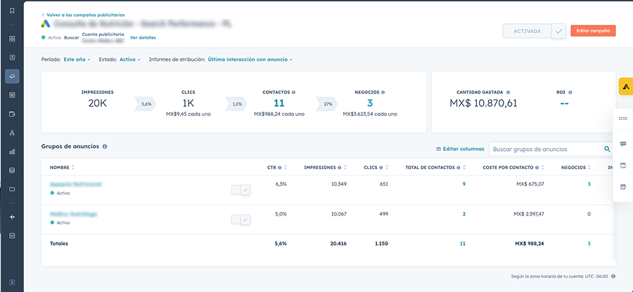The width and height of the screenshot is (633, 292).
Task: Open the Content icon below the megaphone
Action: (x=12, y=95)
